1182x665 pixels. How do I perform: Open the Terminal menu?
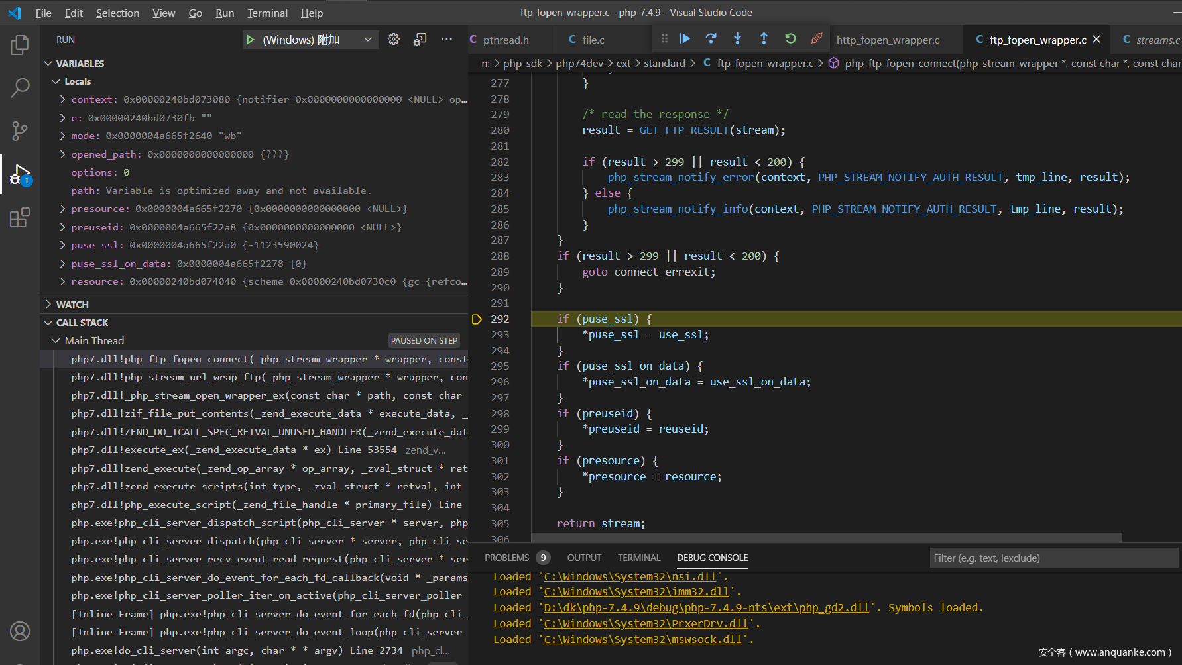pyautogui.click(x=267, y=13)
